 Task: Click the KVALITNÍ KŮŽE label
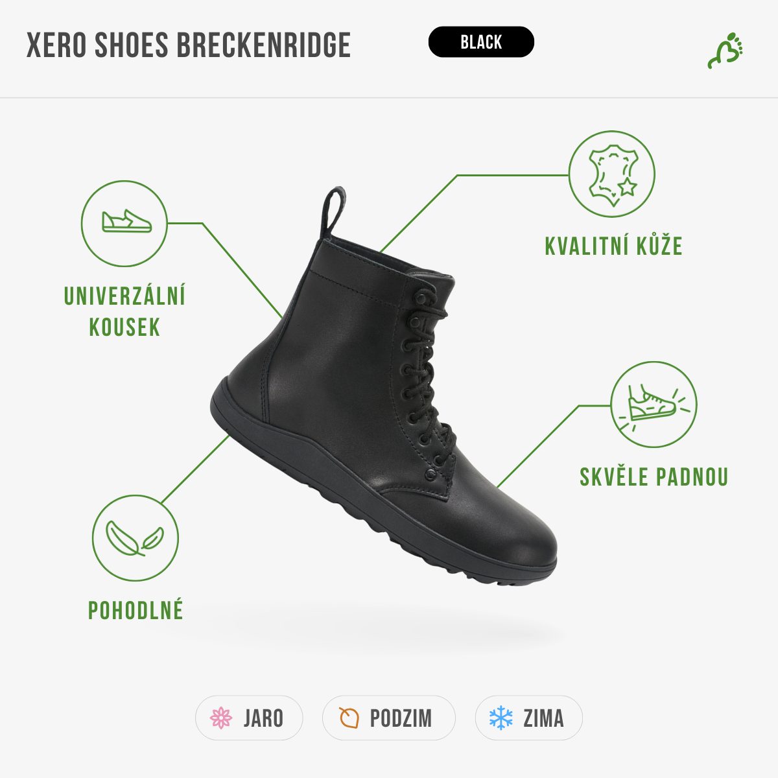(613, 246)
